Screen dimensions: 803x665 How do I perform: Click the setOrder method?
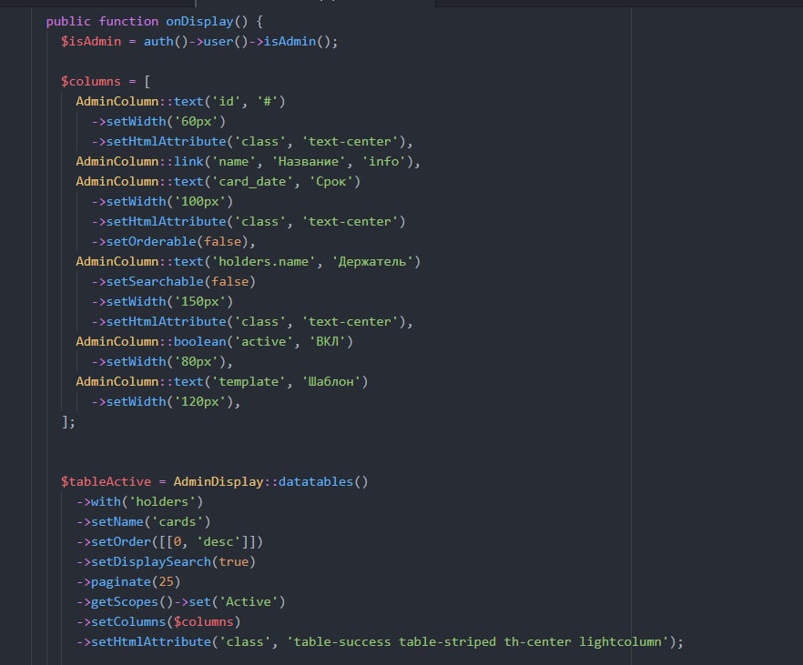coord(121,541)
